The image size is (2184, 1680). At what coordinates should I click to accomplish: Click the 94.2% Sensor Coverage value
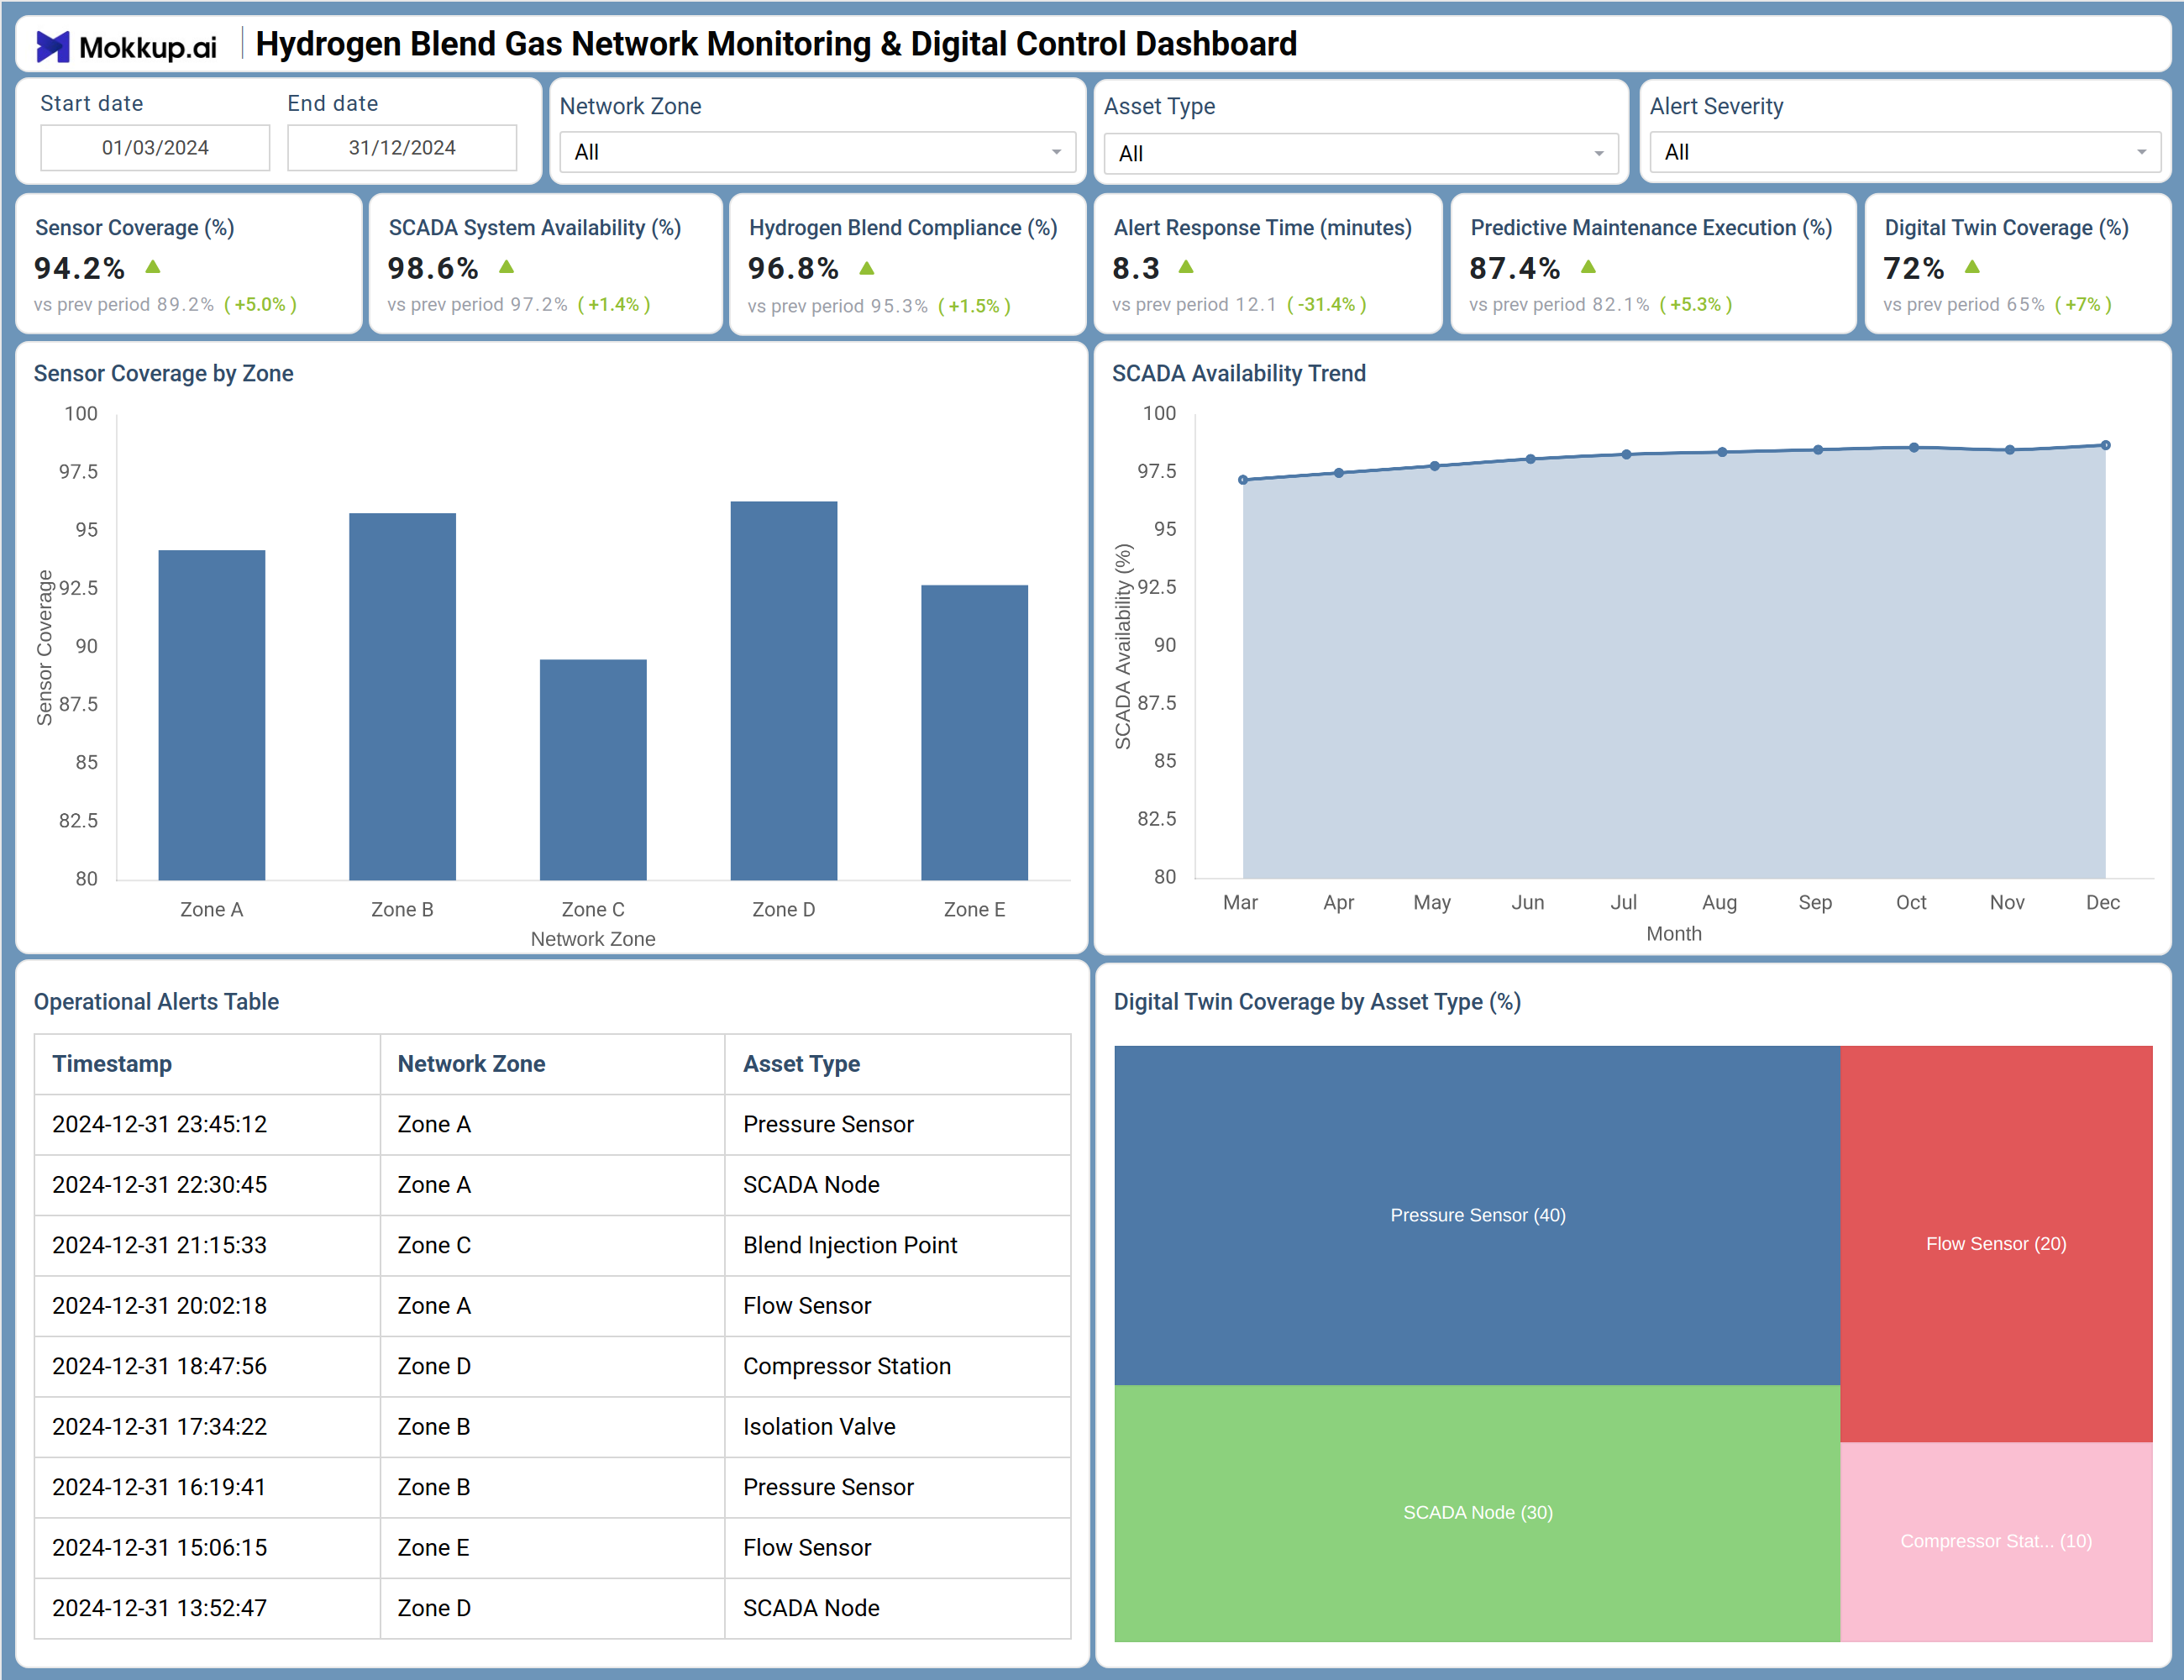79,268
